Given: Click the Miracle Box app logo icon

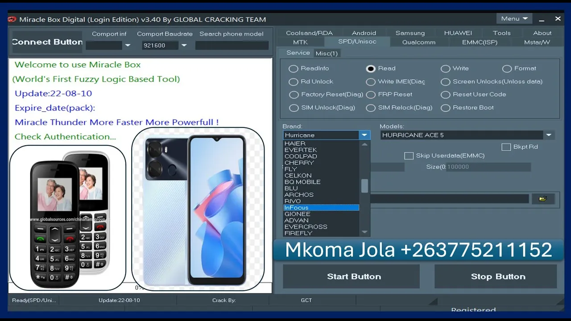Looking at the screenshot, I should click(12, 19).
